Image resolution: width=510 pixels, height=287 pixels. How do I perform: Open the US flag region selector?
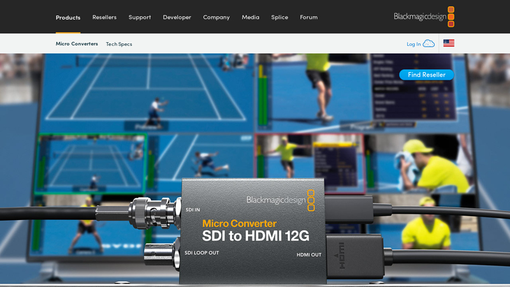coord(449,43)
